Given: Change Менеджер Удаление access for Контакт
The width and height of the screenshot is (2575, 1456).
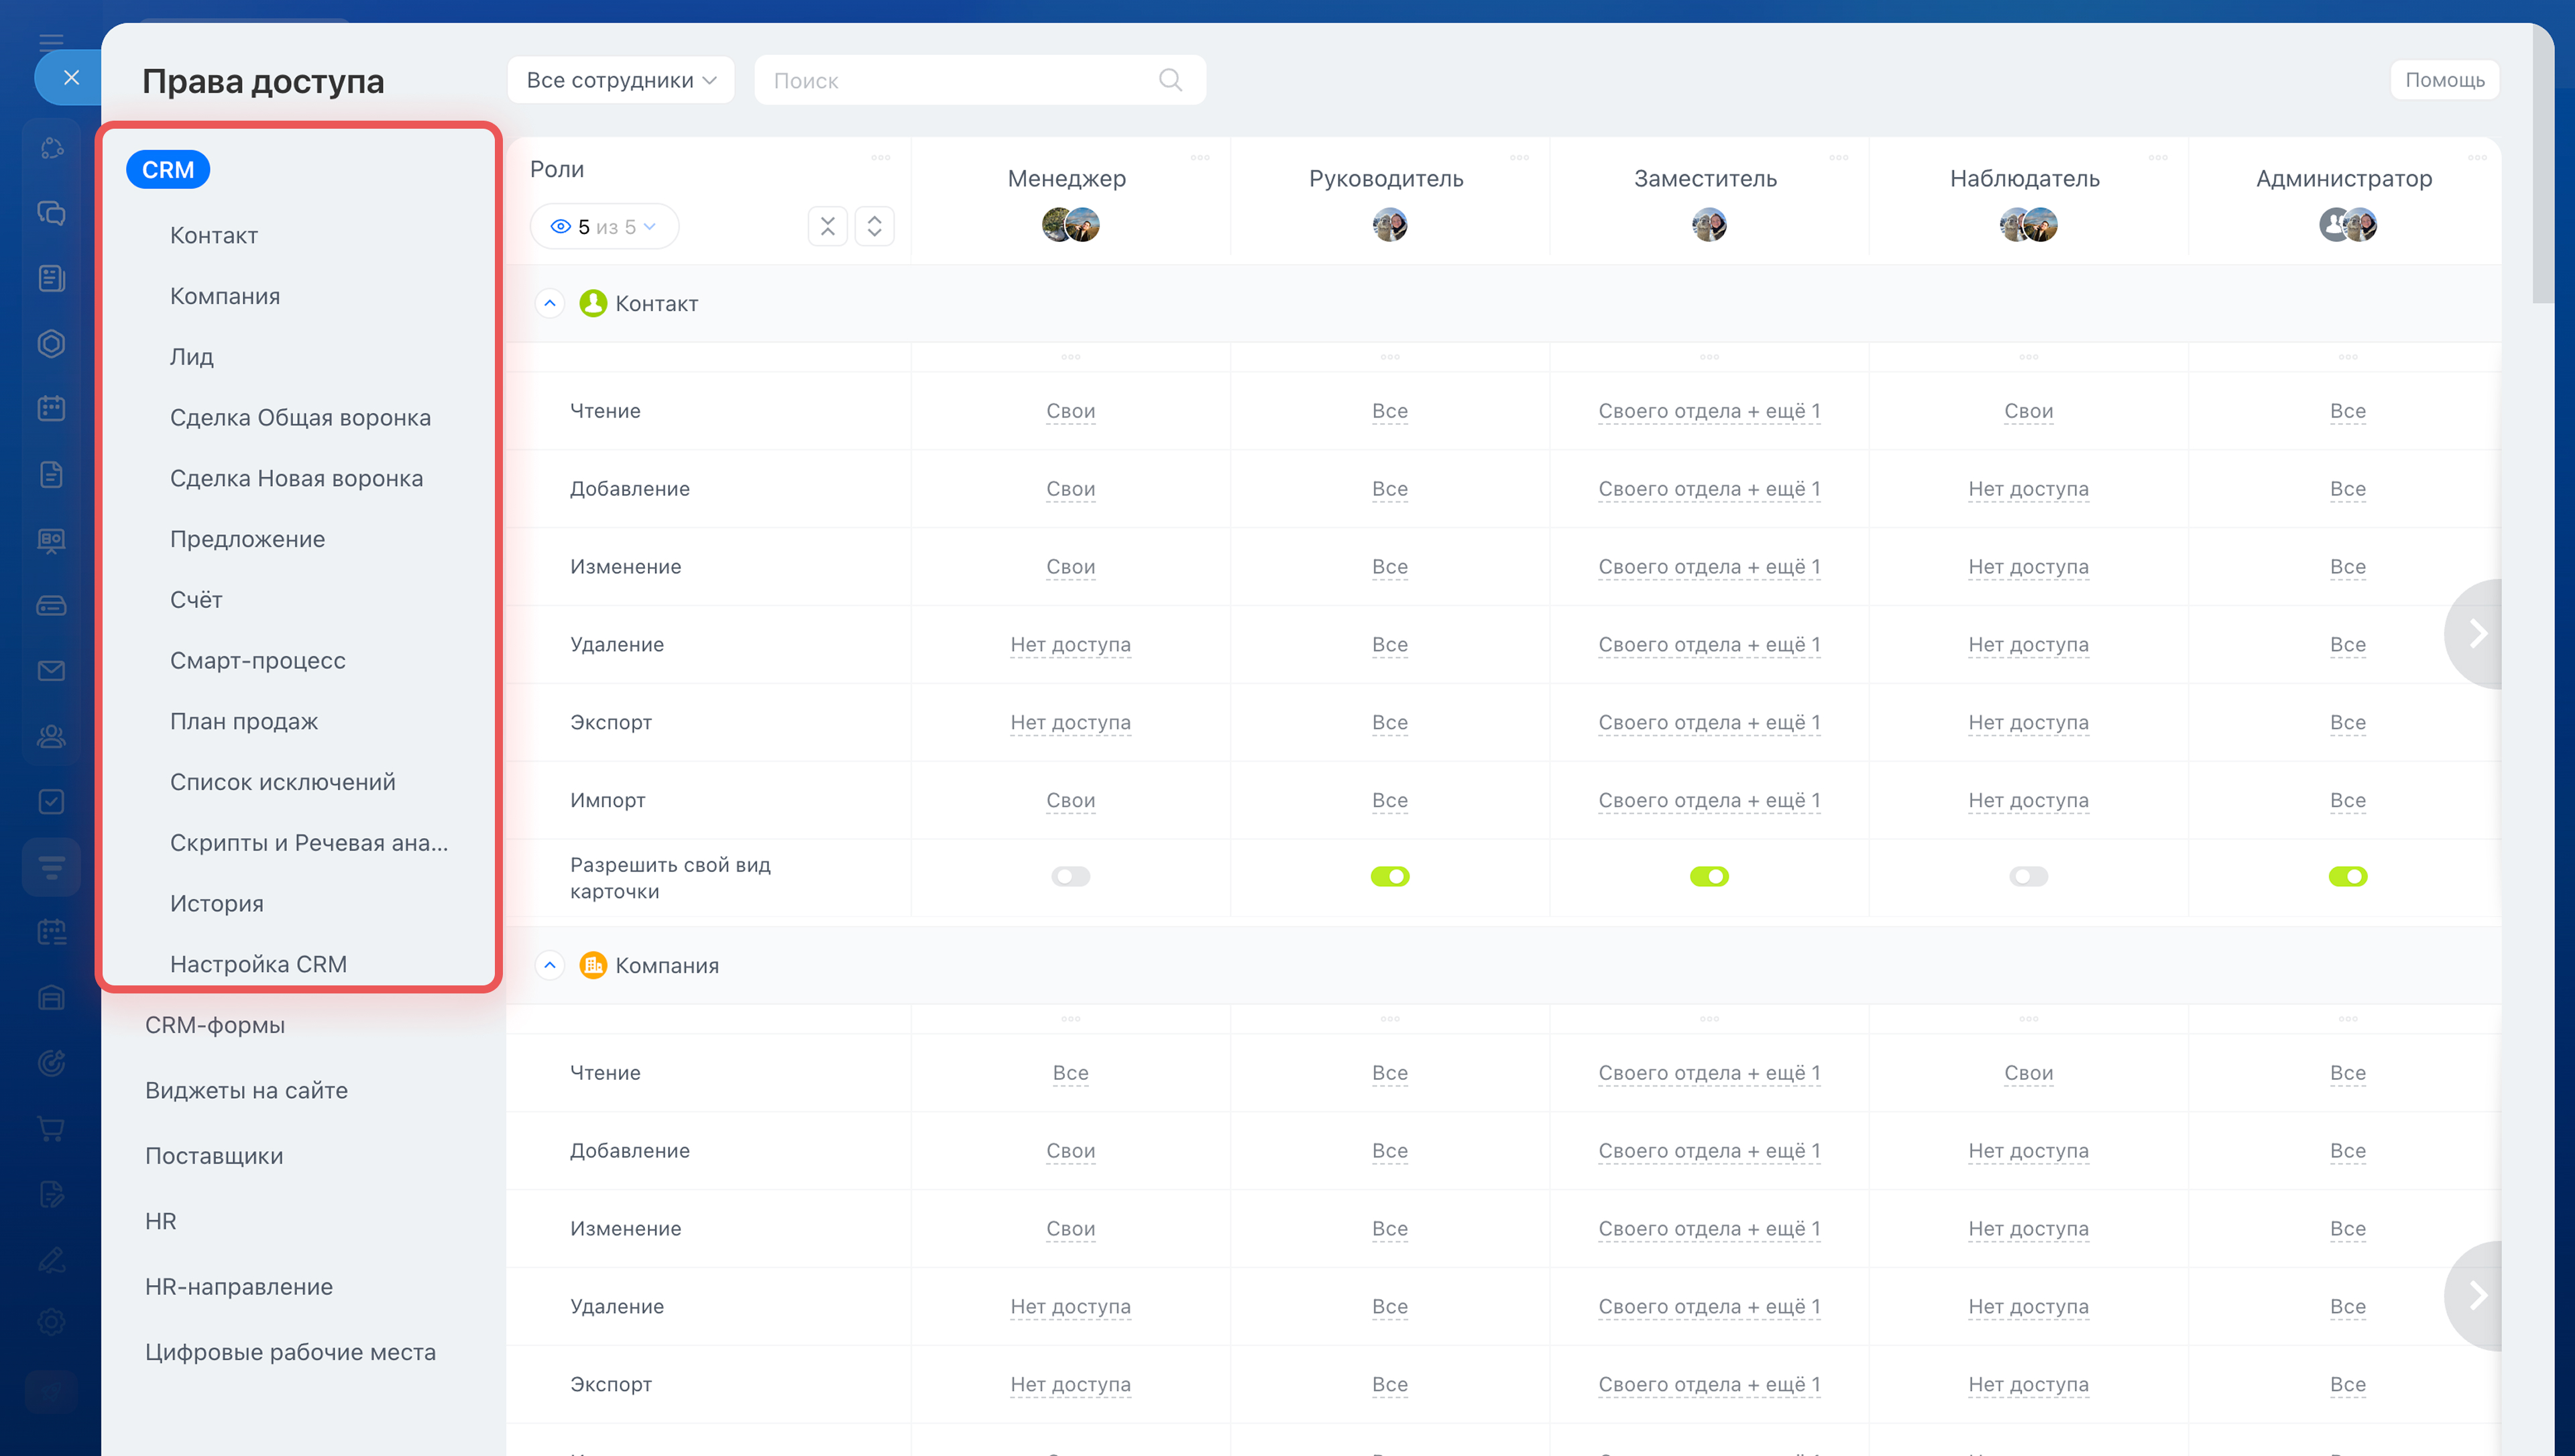Looking at the screenshot, I should (x=1070, y=645).
